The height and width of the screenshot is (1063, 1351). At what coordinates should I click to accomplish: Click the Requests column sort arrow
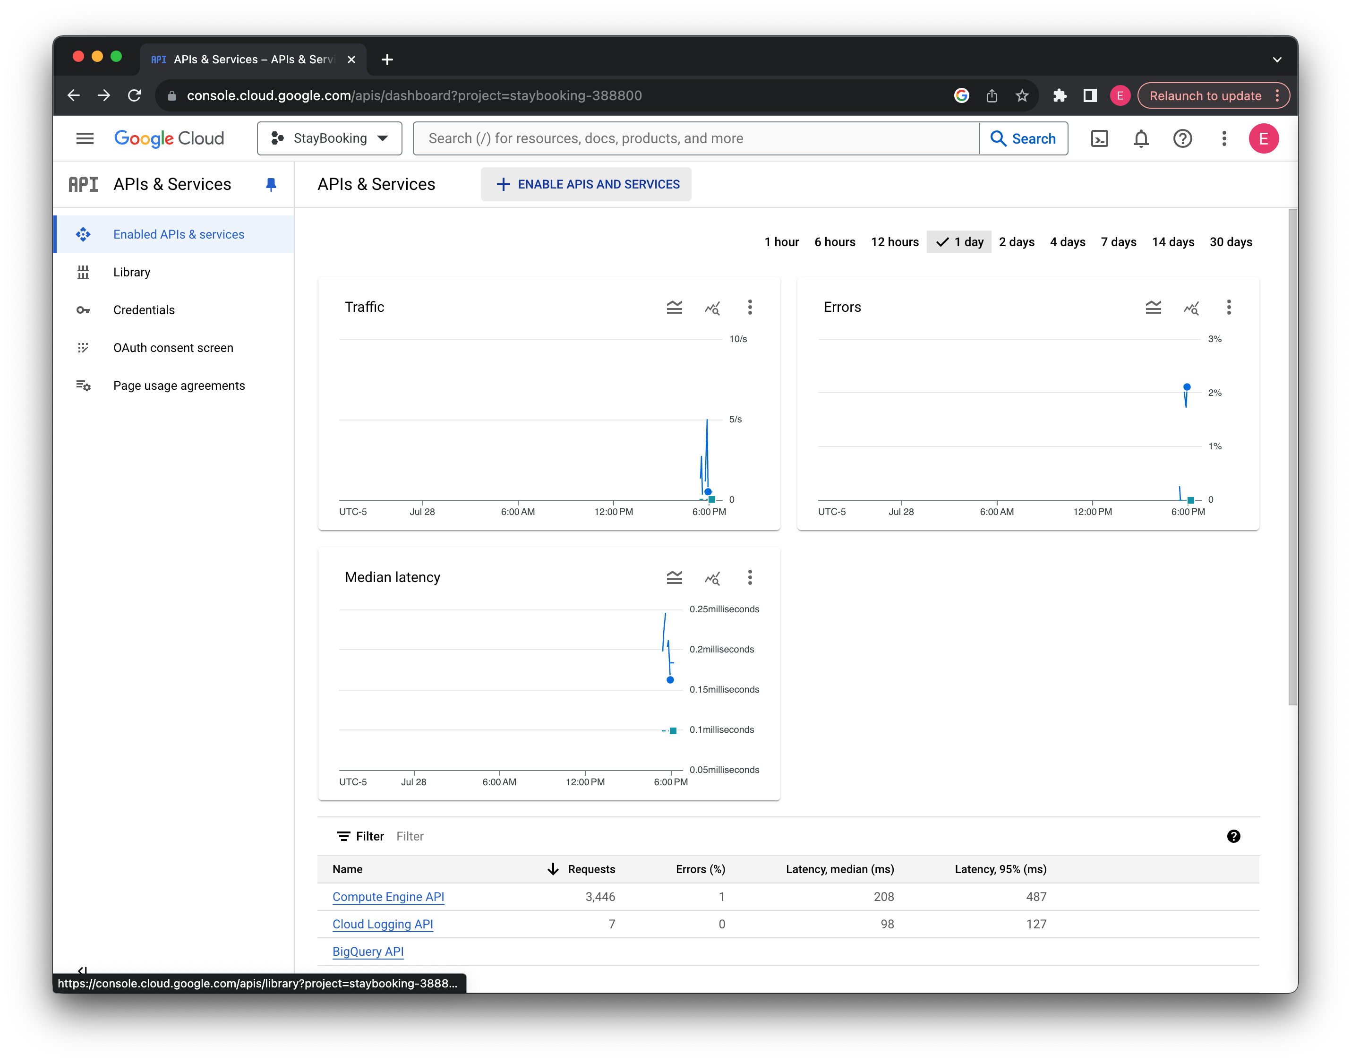(x=548, y=868)
